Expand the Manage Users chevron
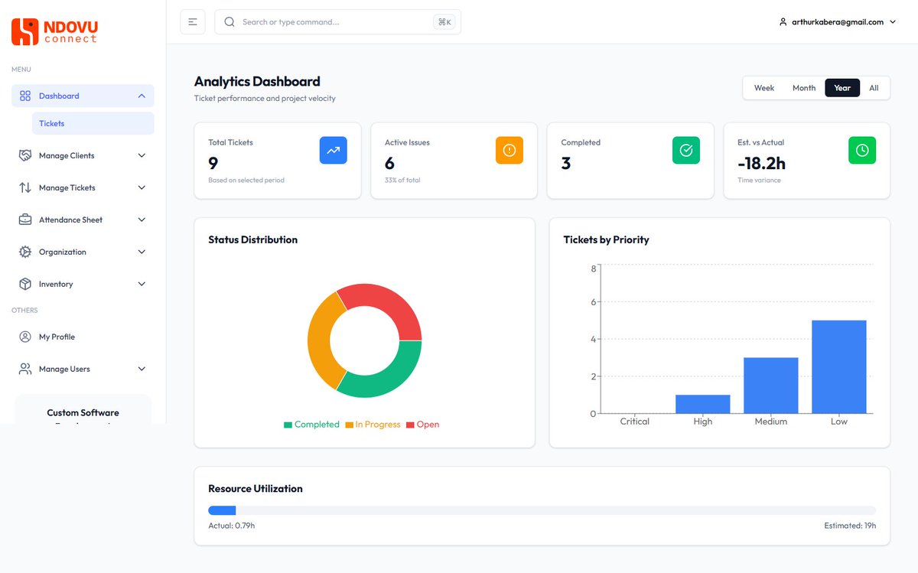The width and height of the screenshot is (918, 573). coord(142,369)
